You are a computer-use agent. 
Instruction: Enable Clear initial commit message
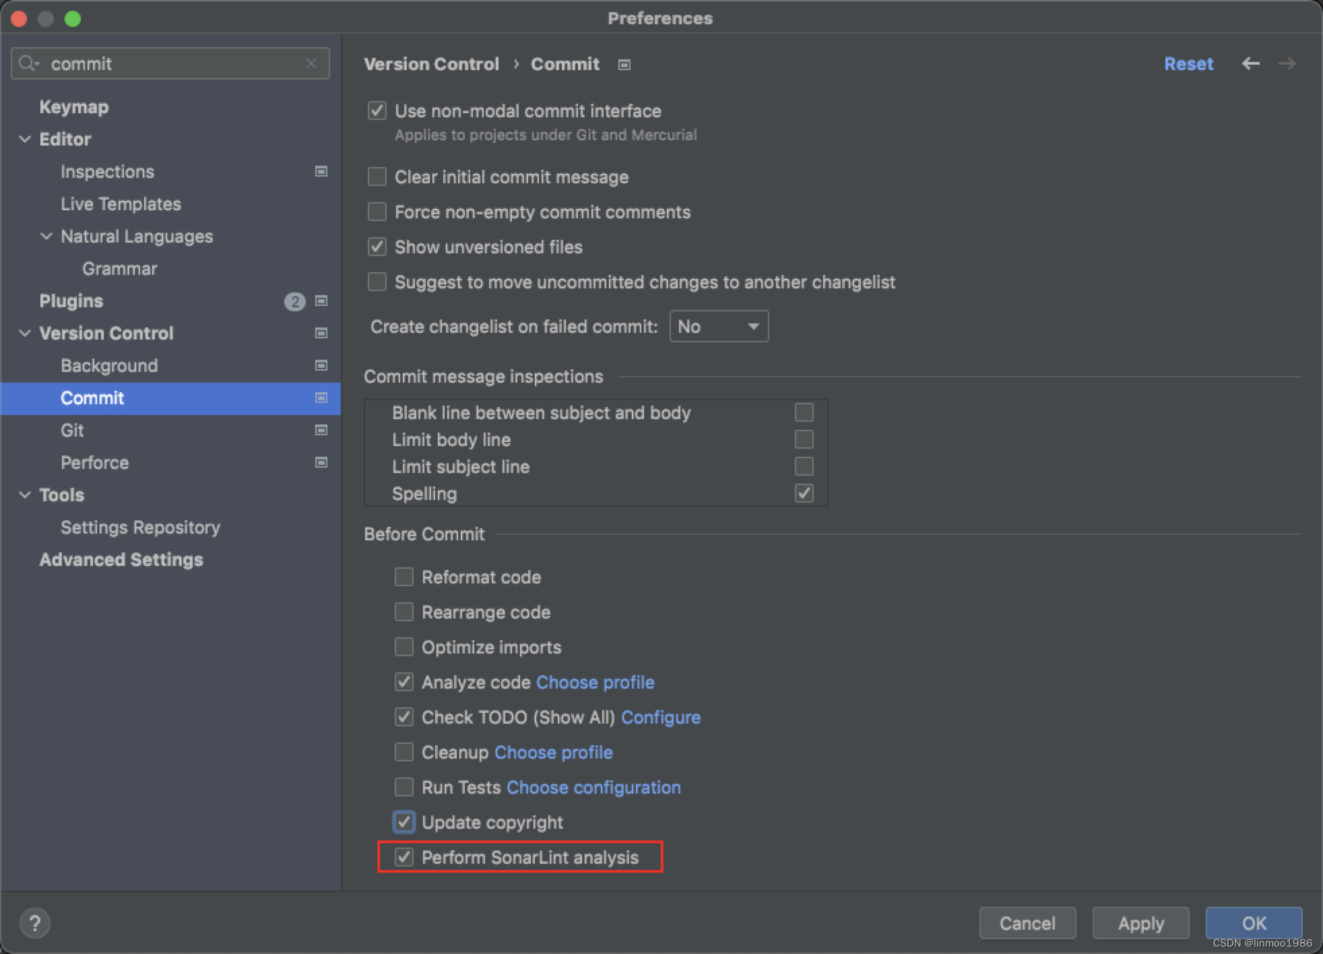(377, 177)
